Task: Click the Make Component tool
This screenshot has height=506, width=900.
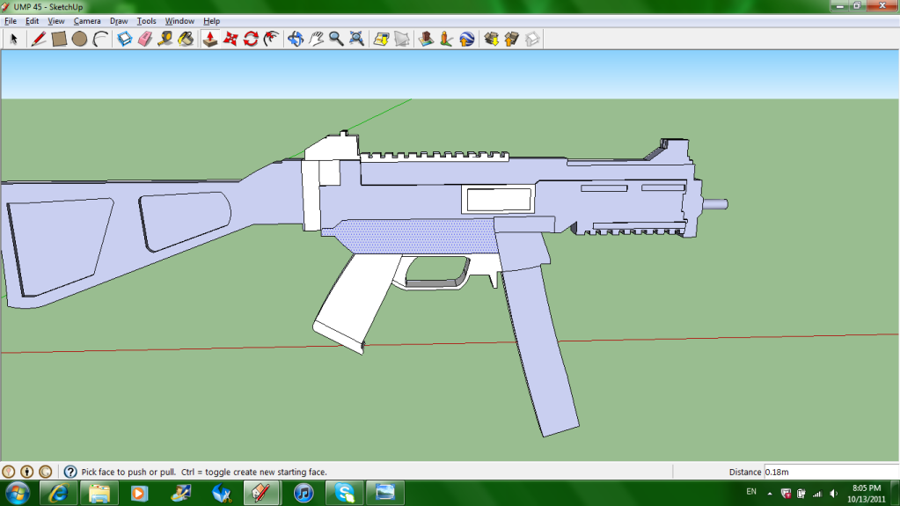Action: 125,39
